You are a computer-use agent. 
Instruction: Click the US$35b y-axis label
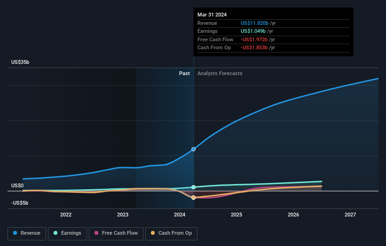20,62
